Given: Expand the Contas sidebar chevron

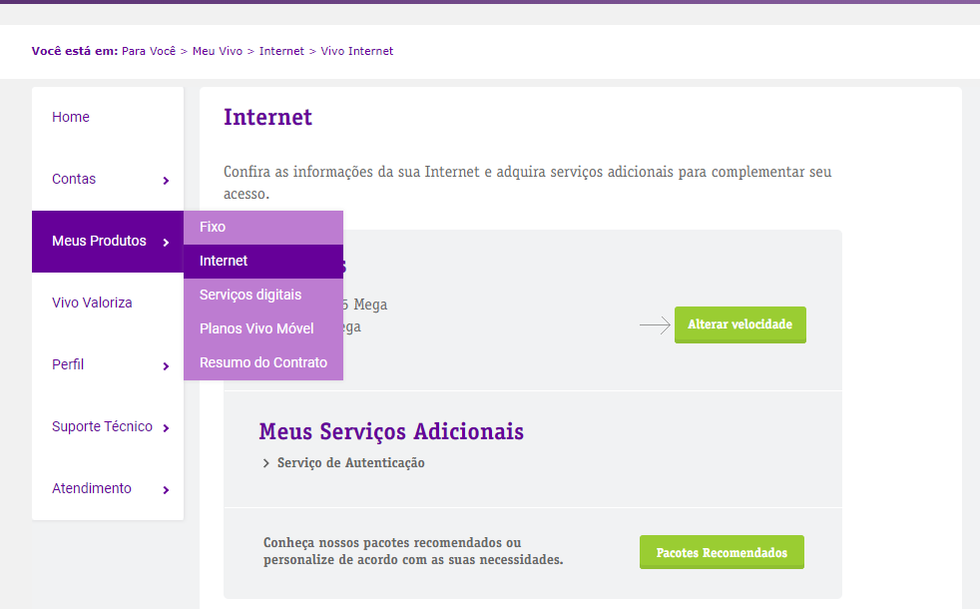Looking at the screenshot, I should coord(167,181).
